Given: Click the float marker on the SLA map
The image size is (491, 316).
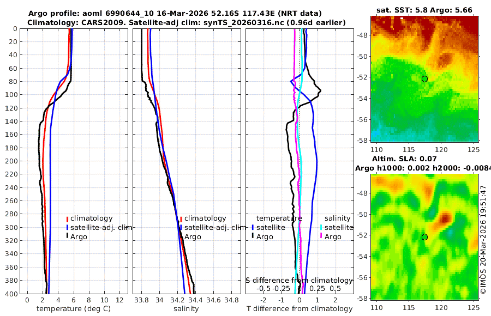Looking at the screenshot, I should [424, 237].
